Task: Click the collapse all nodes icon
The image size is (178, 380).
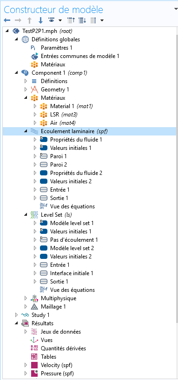Action: tap(72, 20)
